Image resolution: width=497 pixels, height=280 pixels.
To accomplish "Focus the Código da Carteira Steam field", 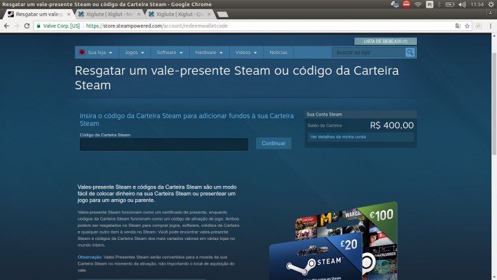I will [x=164, y=144].
